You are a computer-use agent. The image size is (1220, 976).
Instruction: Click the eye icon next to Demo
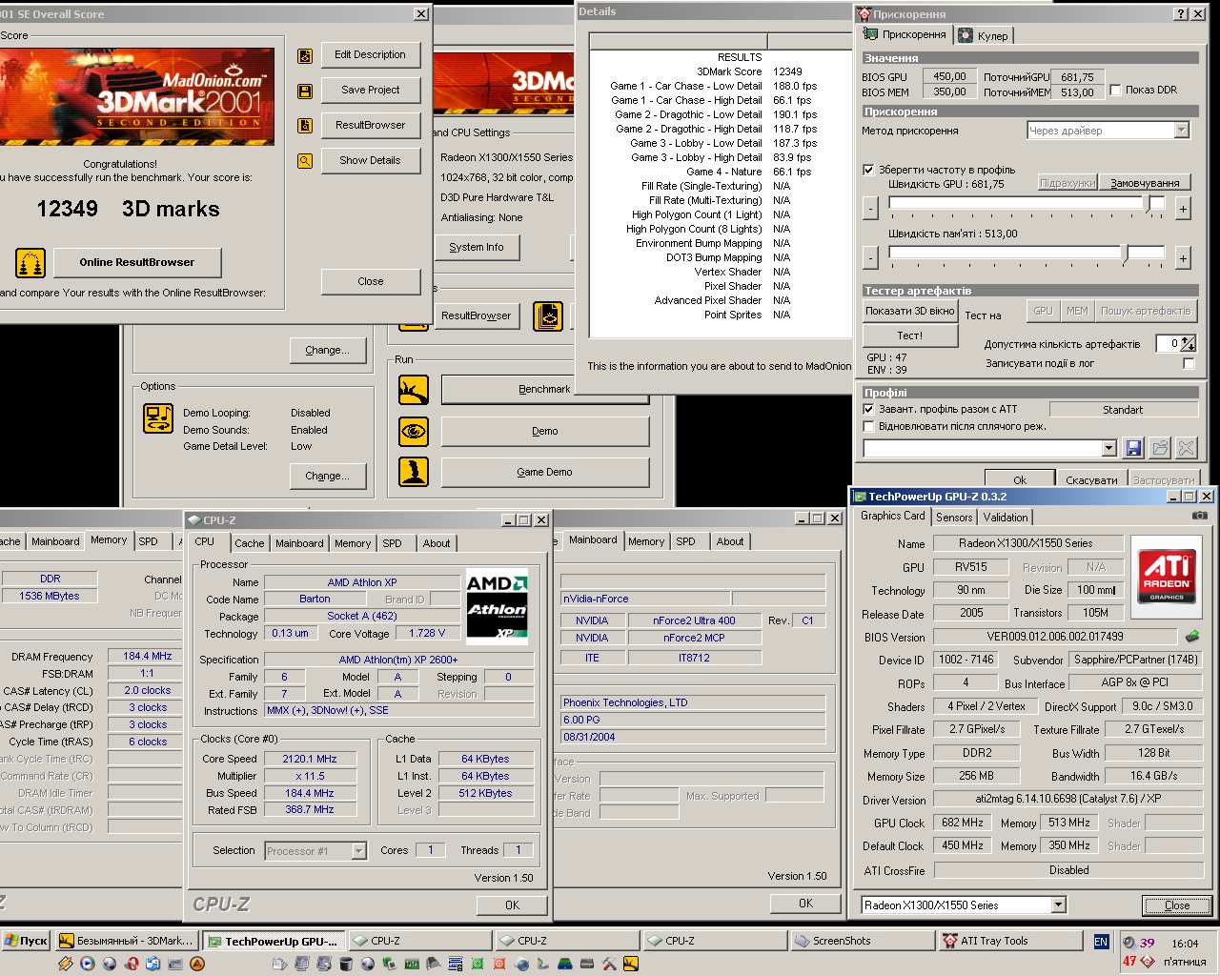(414, 432)
